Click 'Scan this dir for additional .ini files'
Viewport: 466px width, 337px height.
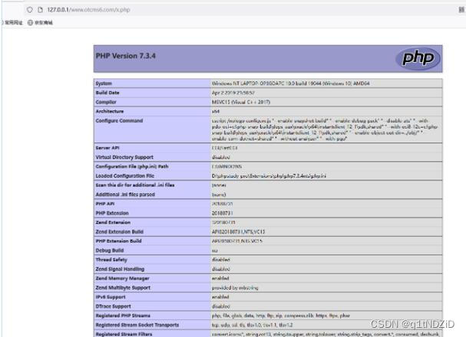tap(135, 185)
